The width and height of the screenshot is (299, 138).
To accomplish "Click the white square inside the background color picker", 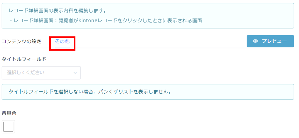I will (x=8, y=127).
